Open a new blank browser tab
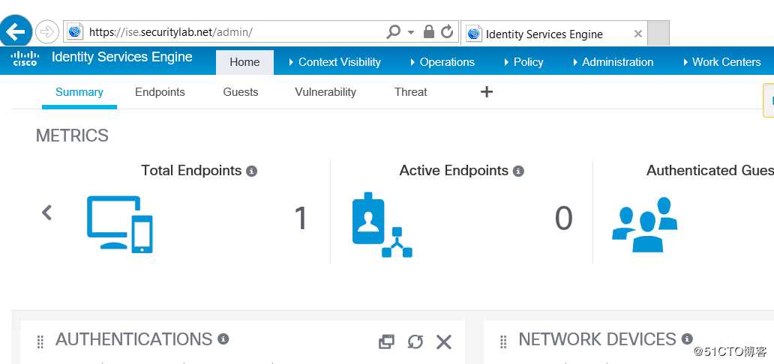Image resolution: width=774 pixels, height=364 pixels. point(658,33)
